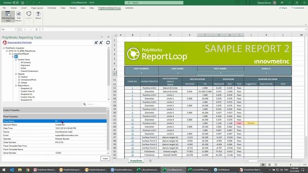Click the yellow Rework cell
Screen dimensions: 308x173
point(251,123)
